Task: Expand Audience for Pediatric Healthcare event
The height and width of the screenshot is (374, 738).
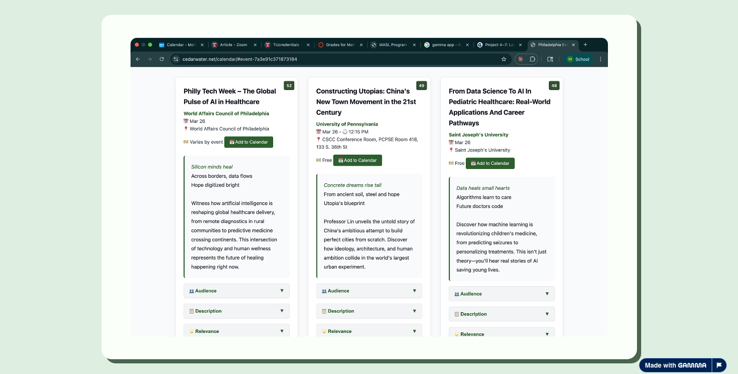Action: (501, 294)
